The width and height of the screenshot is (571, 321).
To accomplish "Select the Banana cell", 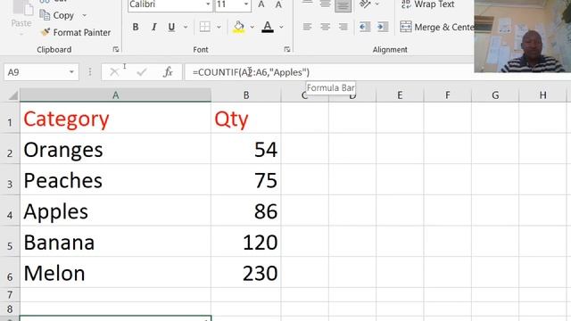I will (115, 242).
